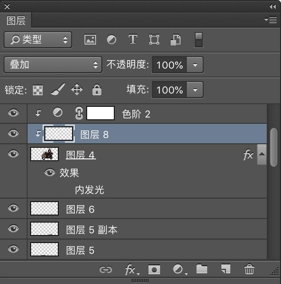Open 填充 fill slider arrow
The width and height of the screenshot is (281, 284).
(195, 90)
